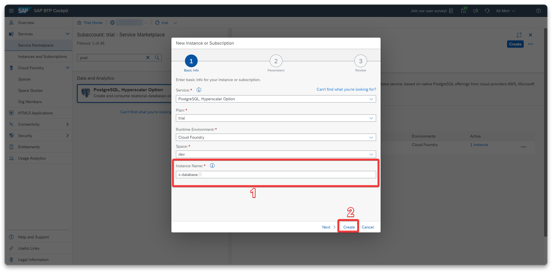Open the headset support icon

pos(487,11)
